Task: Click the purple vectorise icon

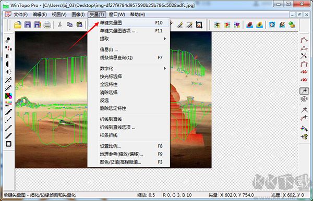Action: pyautogui.click(x=237, y=25)
